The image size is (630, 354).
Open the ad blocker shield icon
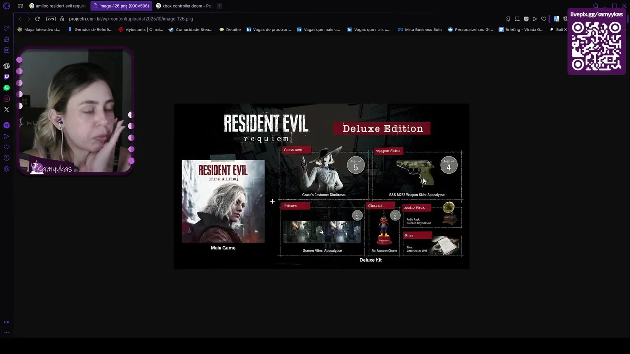pyautogui.click(x=526, y=19)
